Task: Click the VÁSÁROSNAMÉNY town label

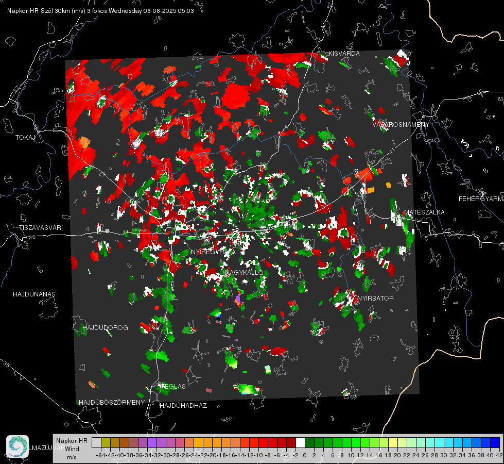Action: 401,125
